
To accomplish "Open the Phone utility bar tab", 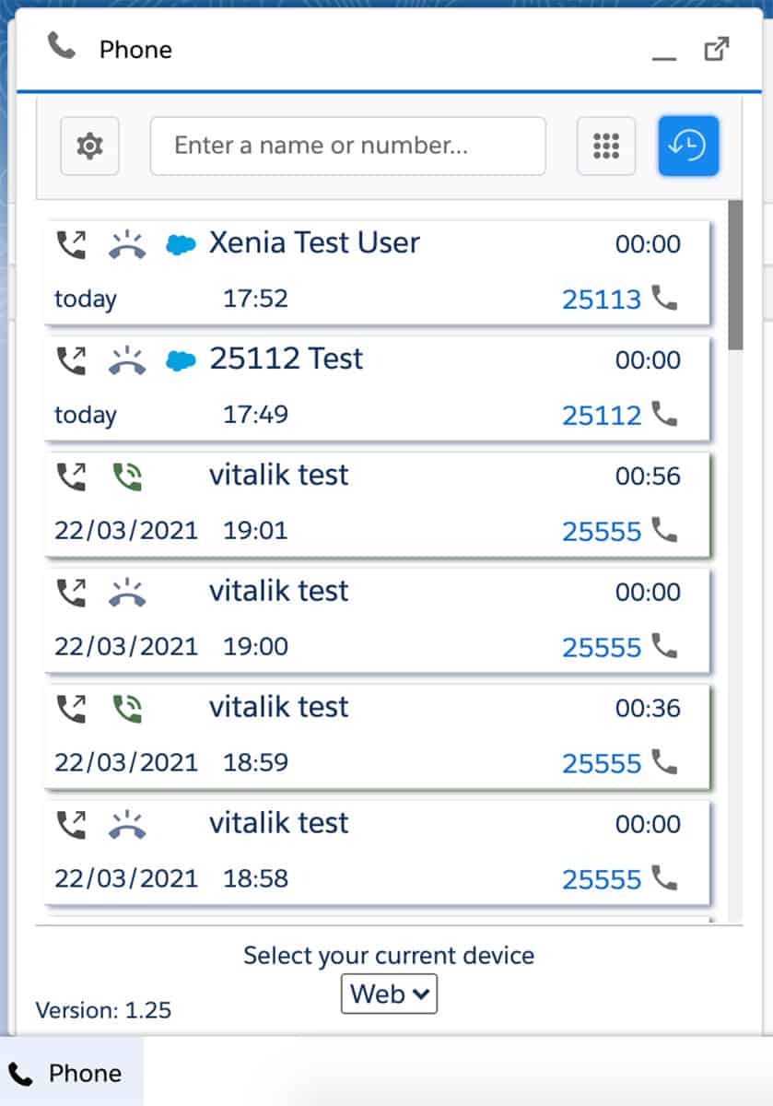I will [70, 1074].
